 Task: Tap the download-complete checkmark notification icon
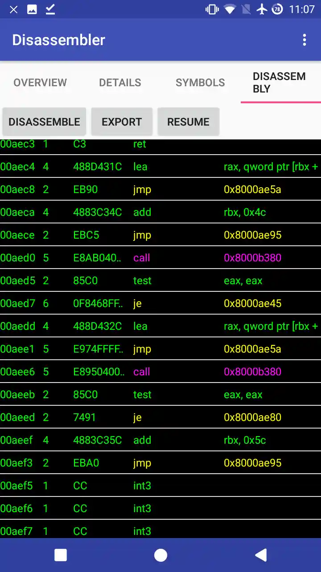50,9
